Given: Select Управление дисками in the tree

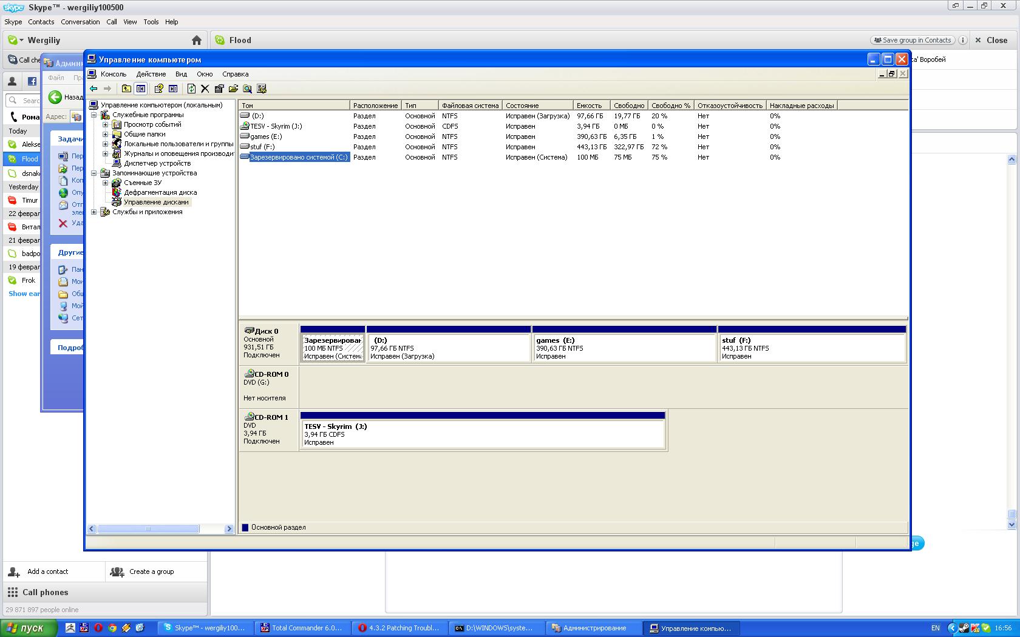Looking at the screenshot, I should click(156, 202).
